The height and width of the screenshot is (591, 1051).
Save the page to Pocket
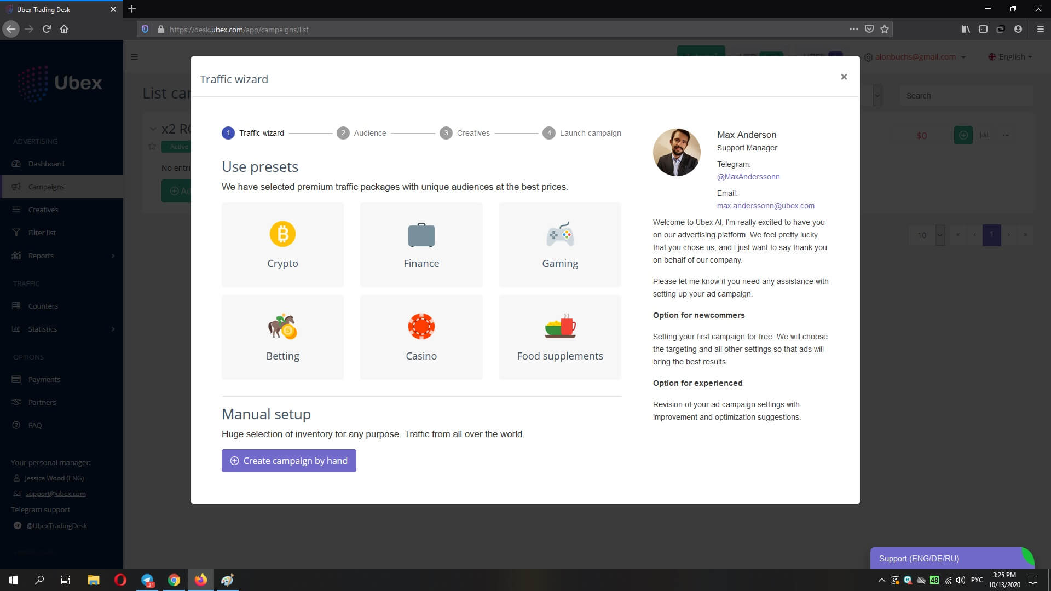coord(869,29)
